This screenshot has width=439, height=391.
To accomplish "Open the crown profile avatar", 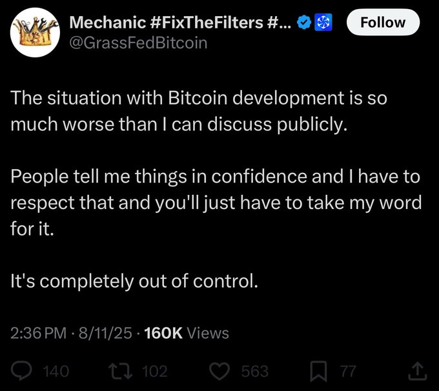I will coord(33,33).
